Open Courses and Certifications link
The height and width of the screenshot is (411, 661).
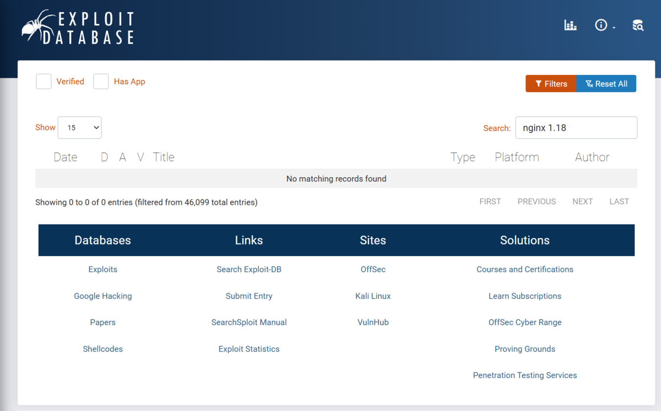click(525, 269)
